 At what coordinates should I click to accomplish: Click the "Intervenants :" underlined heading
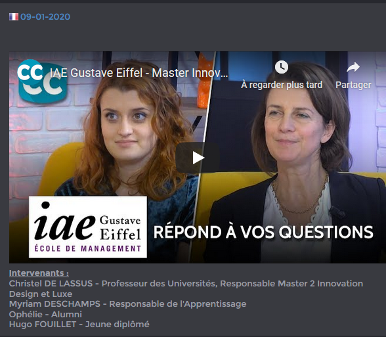[x=39, y=273]
